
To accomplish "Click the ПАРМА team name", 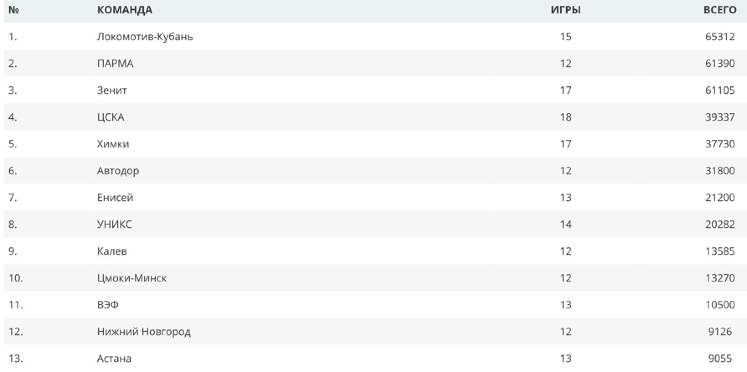I will tap(115, 63).
